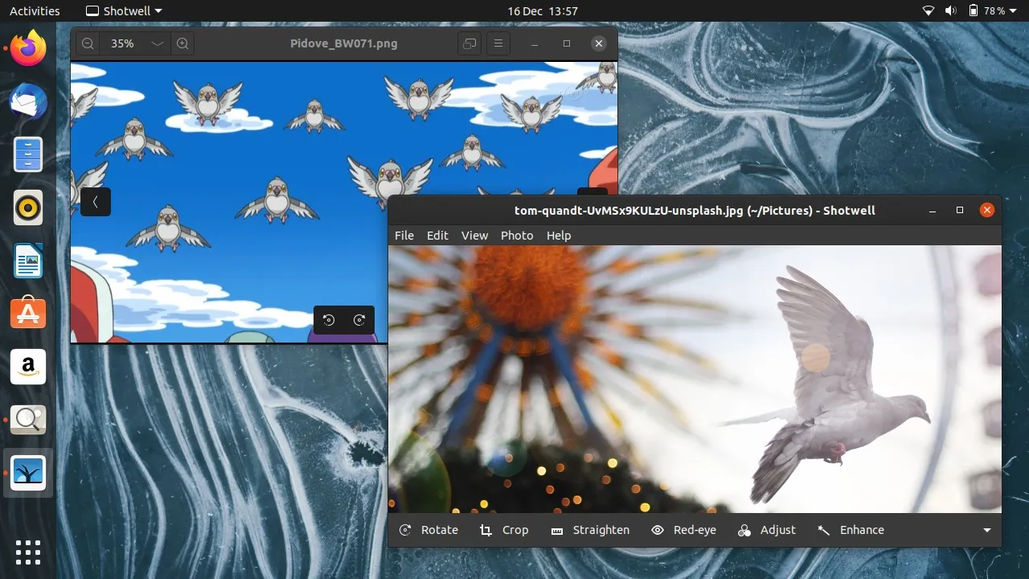This screenshot has height=579, width=1029.
Task: Go to the previous image
Action: [96, 202]
